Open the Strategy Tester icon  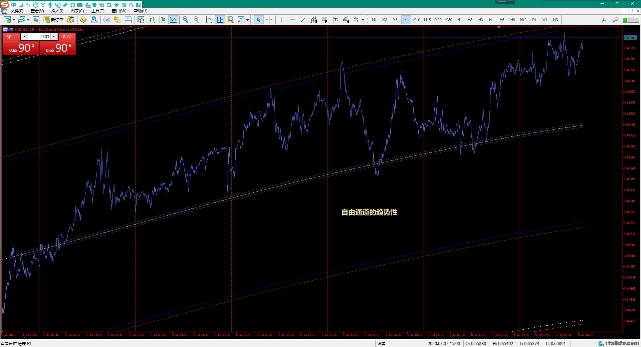[x=141, y=20]
